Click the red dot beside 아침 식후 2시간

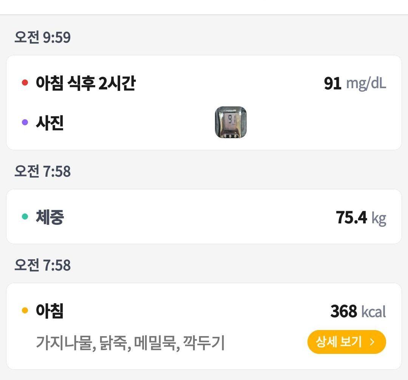25,83
